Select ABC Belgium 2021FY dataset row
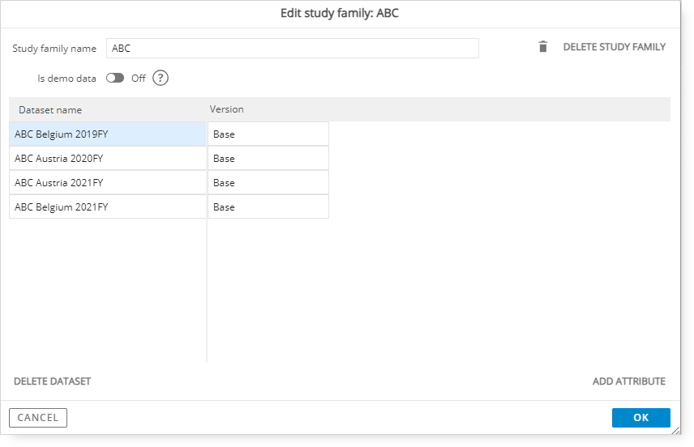The width and height of the screenshot is (694, 447). tap(108, 207)
